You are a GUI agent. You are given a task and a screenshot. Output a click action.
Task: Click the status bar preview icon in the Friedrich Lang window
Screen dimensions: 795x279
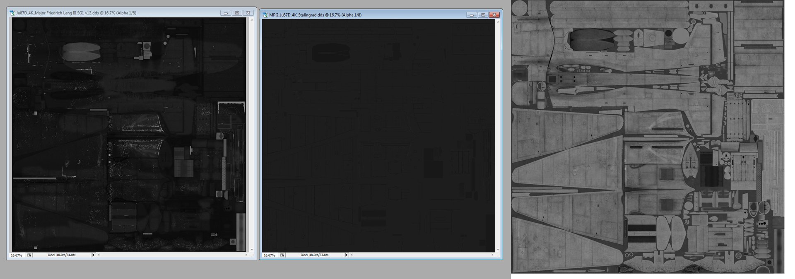[x=29, y=255]
